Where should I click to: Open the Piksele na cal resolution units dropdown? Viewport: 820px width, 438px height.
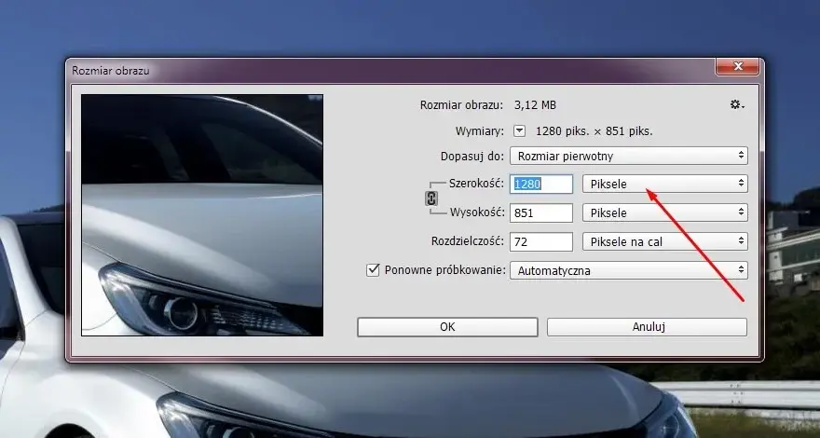(664, 241)
